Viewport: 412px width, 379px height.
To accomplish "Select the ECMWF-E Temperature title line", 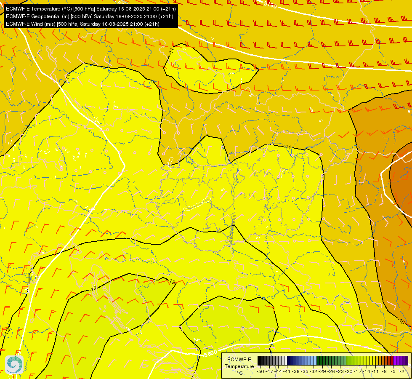I will click(90, 9).
